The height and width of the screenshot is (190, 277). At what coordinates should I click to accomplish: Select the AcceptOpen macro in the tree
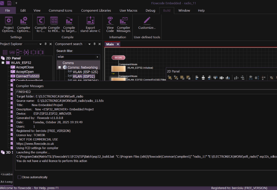[x=25, y=72]
